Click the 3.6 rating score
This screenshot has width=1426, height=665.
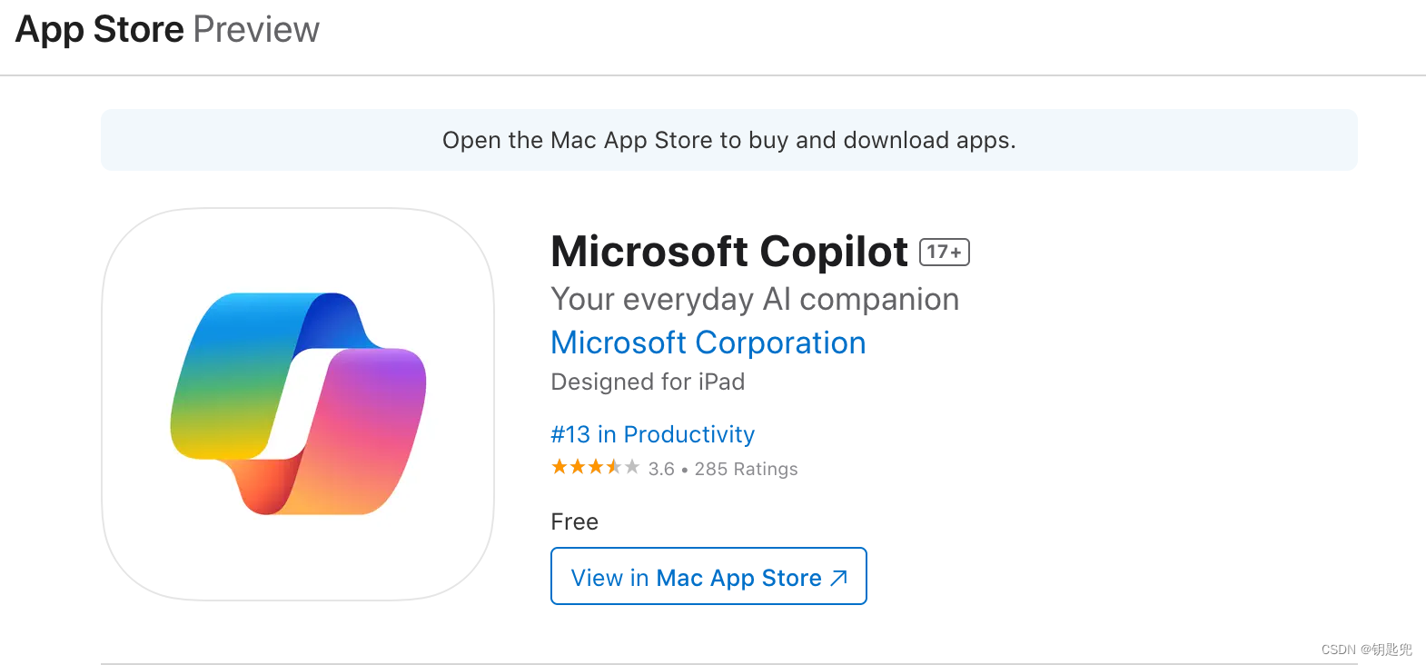coord(661,469)
